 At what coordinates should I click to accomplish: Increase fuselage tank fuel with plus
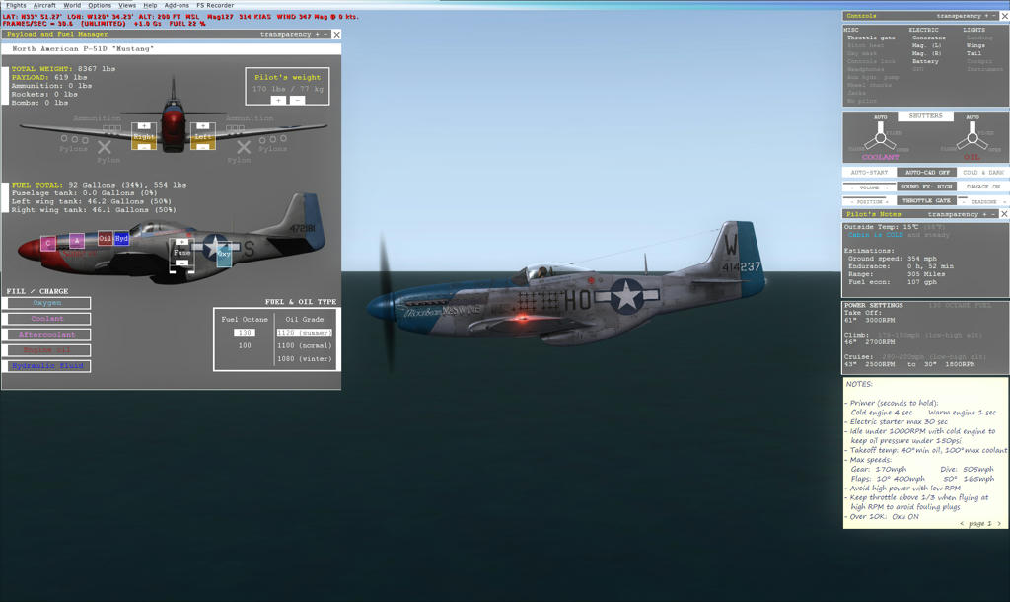[x=181, y=242]
